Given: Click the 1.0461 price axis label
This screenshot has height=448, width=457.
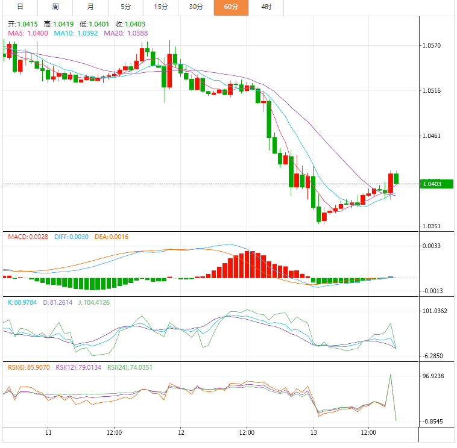Looking at the screenshot, I should click(x=432, y=136).
